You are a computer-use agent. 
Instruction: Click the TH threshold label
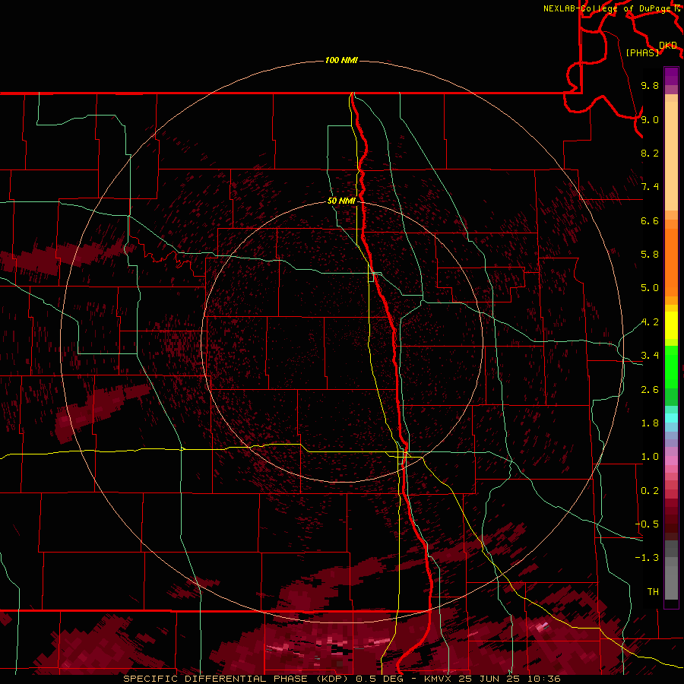coord(653,592)
